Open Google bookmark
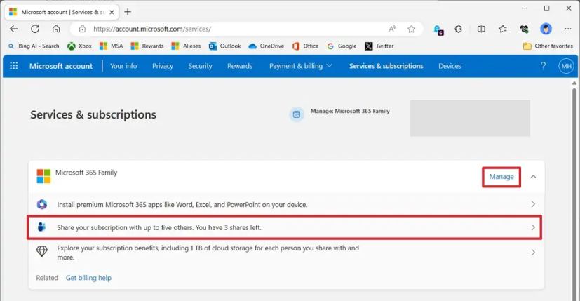This screenshot has width=580, height=301. tap(342, 46)
